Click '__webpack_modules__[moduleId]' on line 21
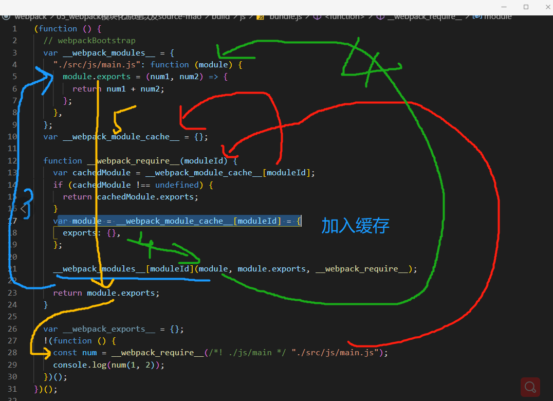The image size is (553, 401). pyautogui.click(x=123, y=269)
